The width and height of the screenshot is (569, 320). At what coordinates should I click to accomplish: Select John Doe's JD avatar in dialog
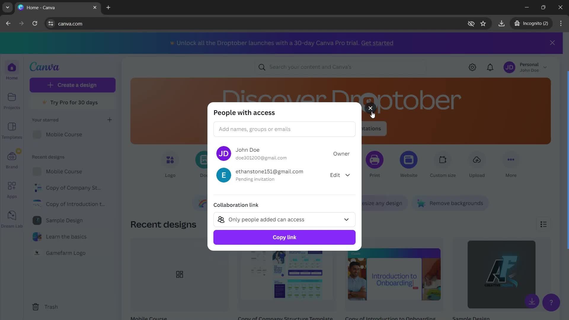coord(223,153)
